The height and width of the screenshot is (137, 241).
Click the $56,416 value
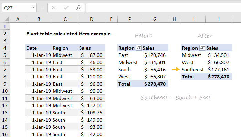coord(155,70)
